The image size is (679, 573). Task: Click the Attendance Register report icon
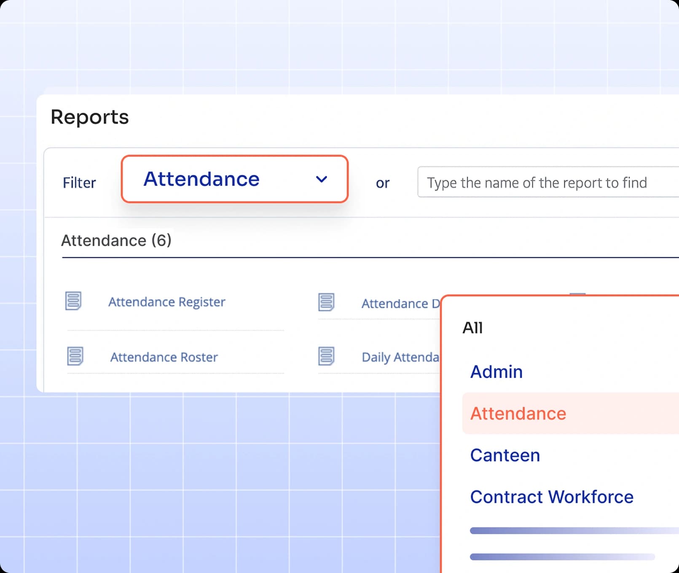[73, 301]
